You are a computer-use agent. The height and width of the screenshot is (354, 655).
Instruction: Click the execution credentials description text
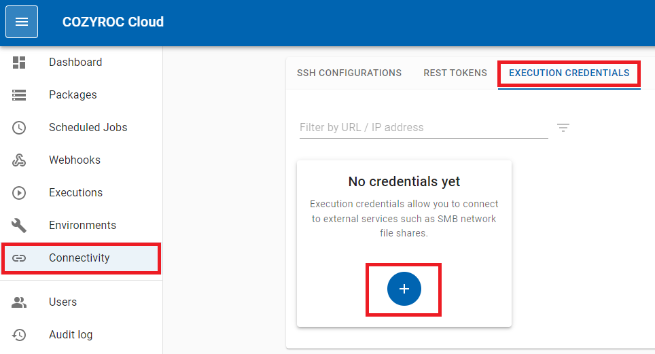(404, 218)
